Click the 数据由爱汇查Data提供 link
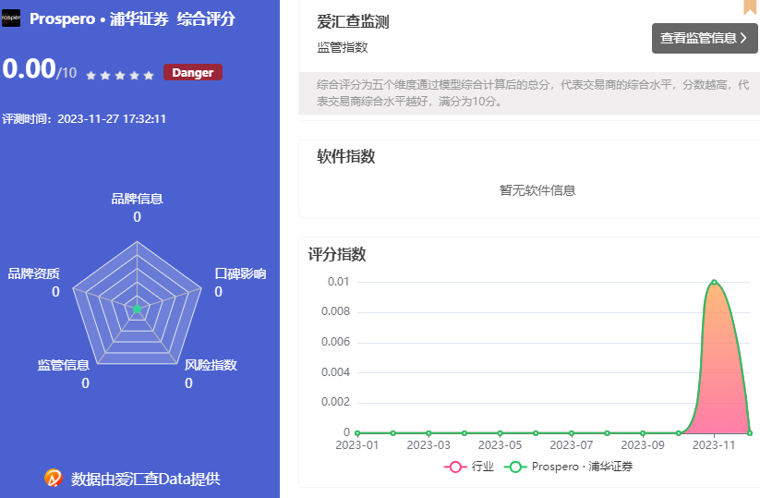The height and width of the screenshot is (498, 760). click(x=146, y=479)
